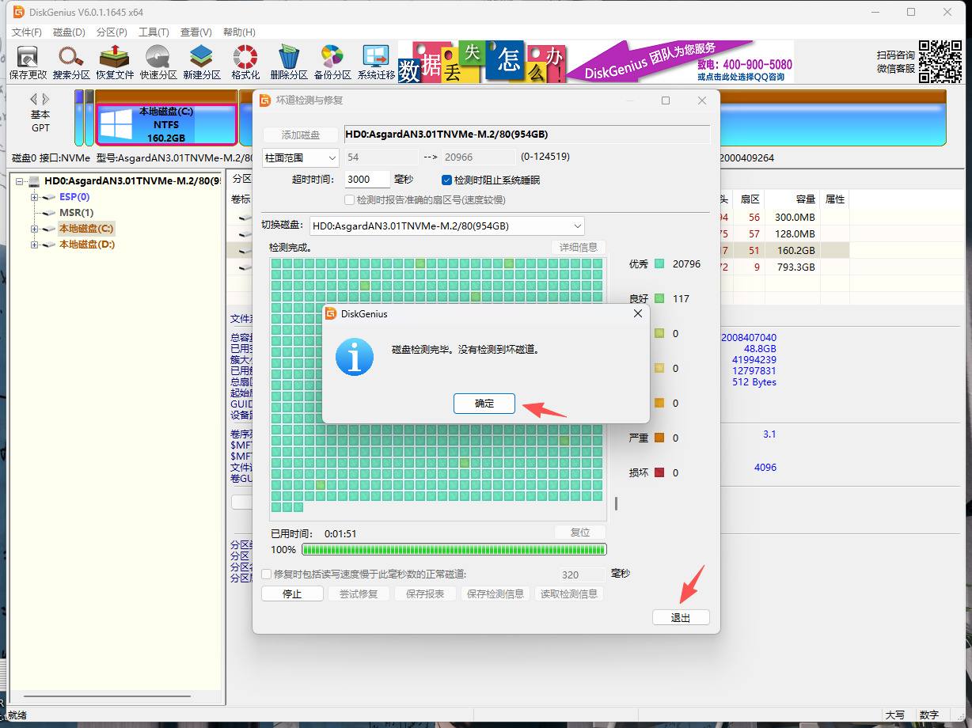Image resolution: width=972 pixels, height=728 pixels.
Task: Expand the ESP(0) tree node
Action: [35, 197]
